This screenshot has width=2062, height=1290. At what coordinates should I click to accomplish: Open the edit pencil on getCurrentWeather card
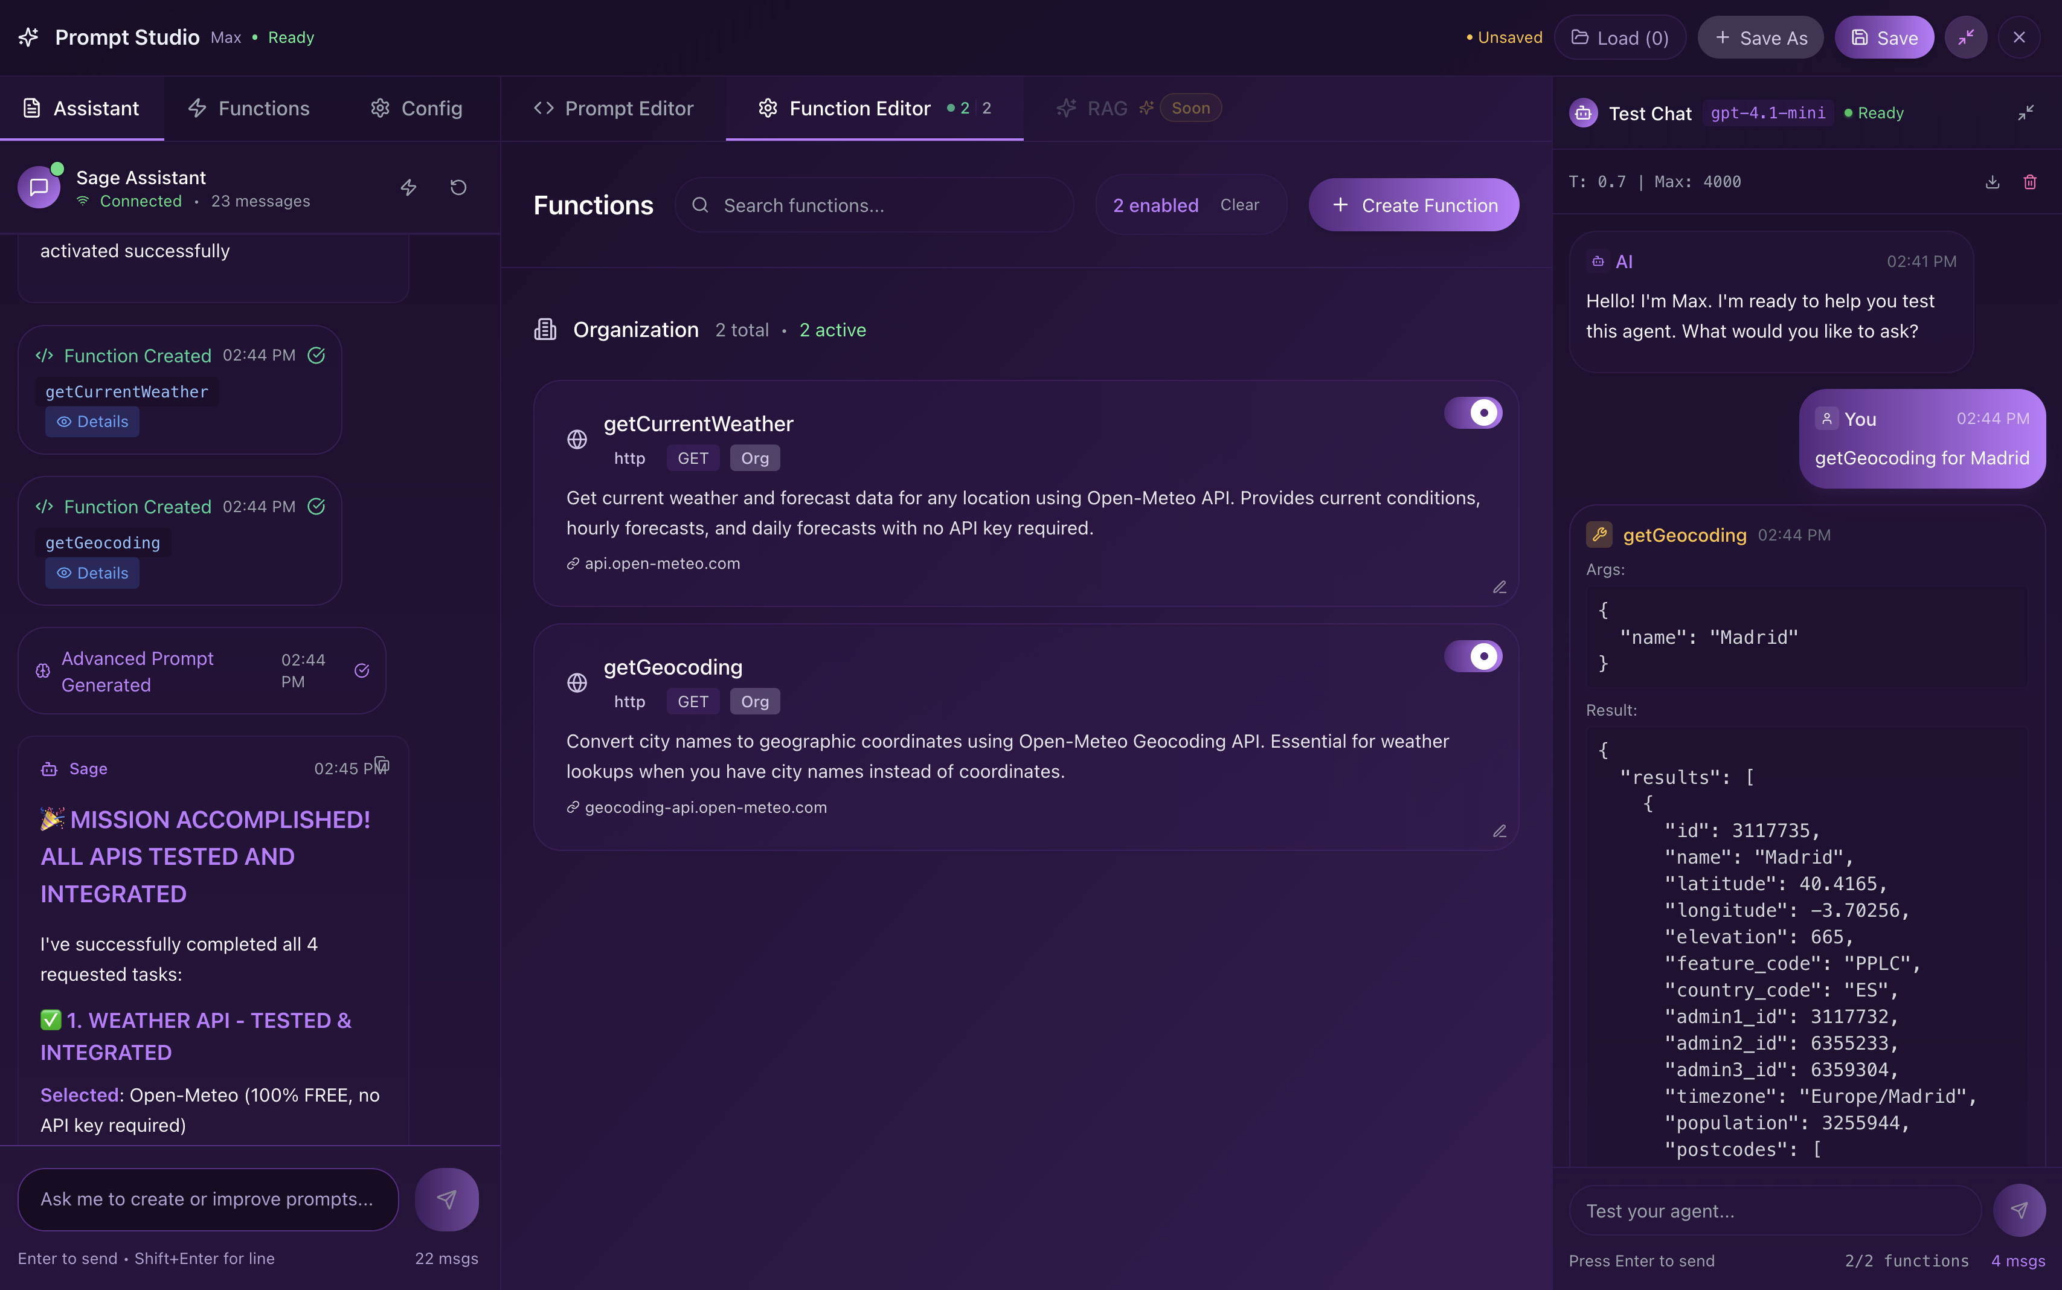click(1499, 586)
